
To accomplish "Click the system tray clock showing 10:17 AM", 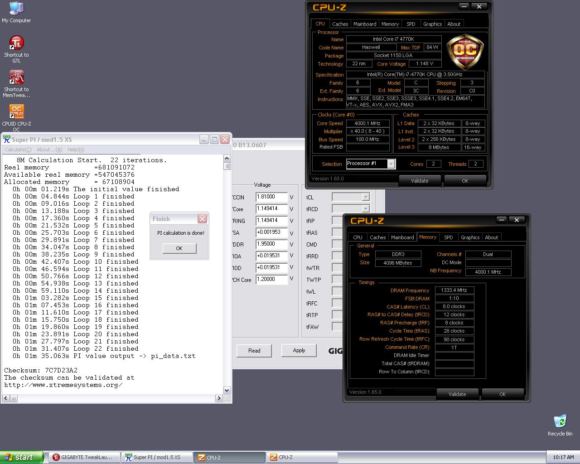I will pos(563,457).
